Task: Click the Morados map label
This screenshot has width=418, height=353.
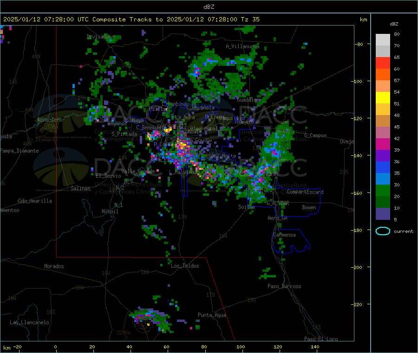Action: coord(54,266)
